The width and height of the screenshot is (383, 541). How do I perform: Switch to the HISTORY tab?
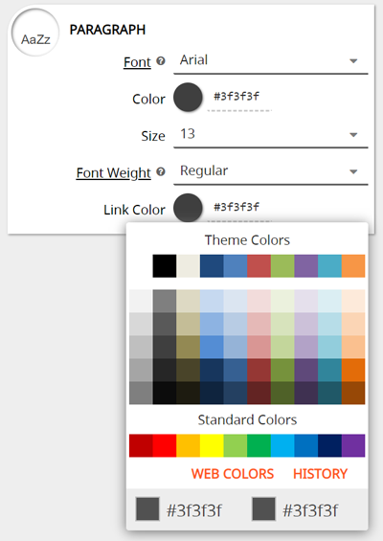(x=320, y=474)
